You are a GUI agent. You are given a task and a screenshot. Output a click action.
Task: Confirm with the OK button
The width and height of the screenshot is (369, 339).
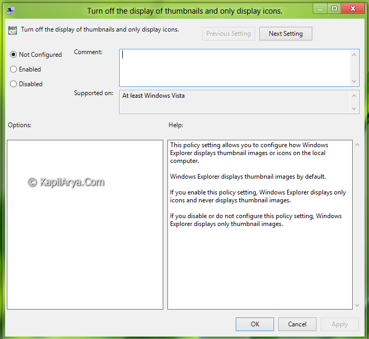[x=255, y=324]
